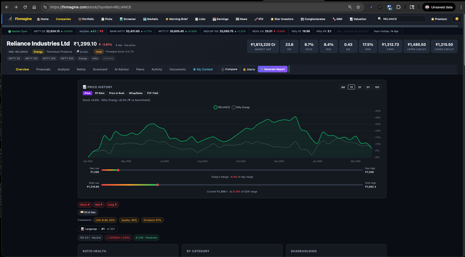This screenshot has width=465, height=257.
Task: Expand the Short outlook dropdown
Action: (85, 205)
